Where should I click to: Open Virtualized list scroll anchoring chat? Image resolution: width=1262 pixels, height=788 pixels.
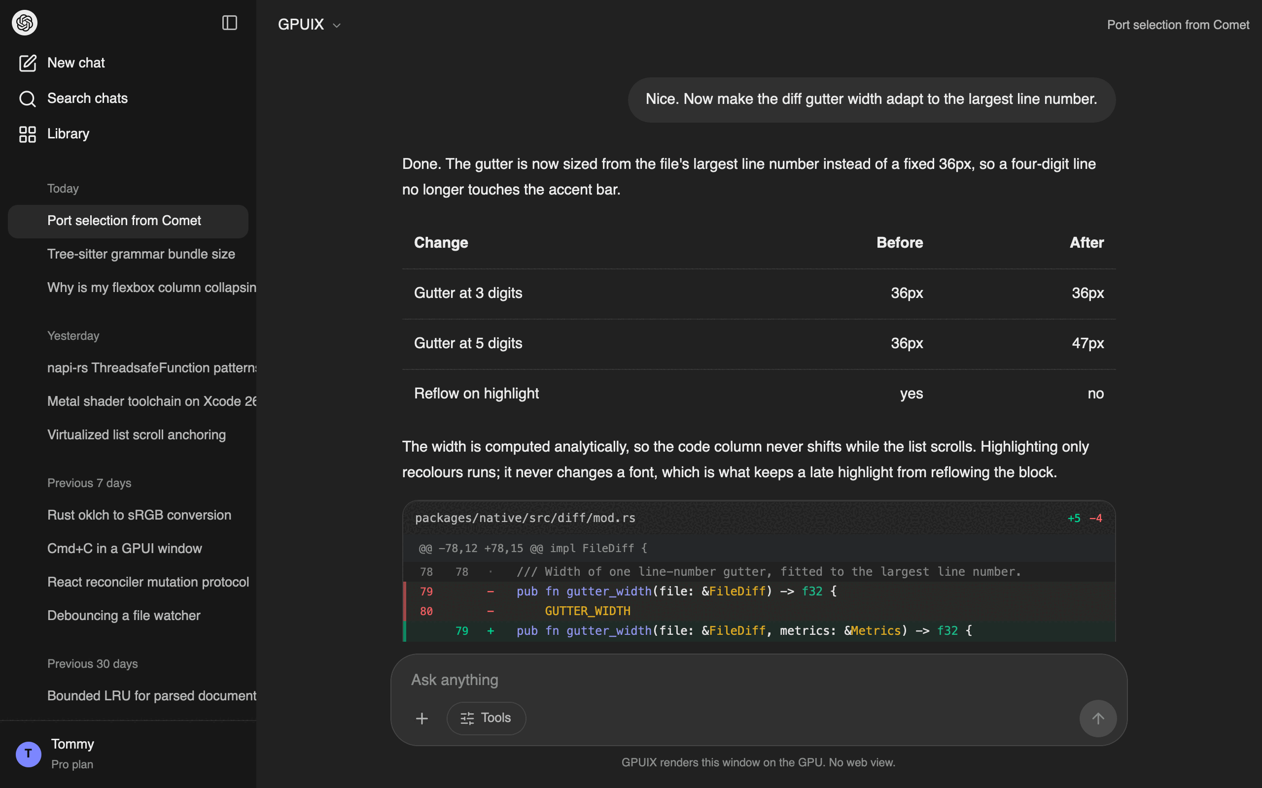pos(128,435)
